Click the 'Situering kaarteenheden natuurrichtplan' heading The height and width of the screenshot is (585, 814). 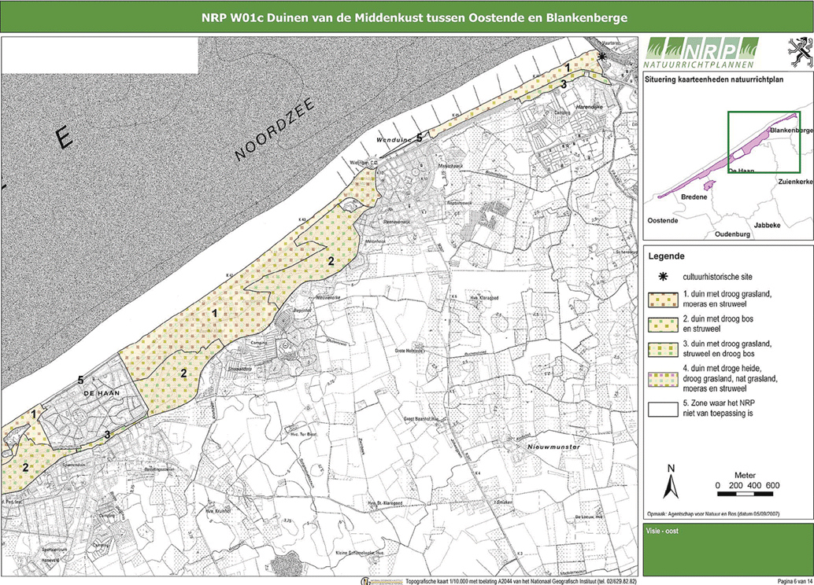click(x=714, y=79)
